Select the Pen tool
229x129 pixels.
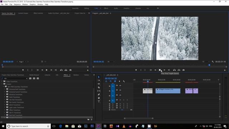tap(99, 95)
